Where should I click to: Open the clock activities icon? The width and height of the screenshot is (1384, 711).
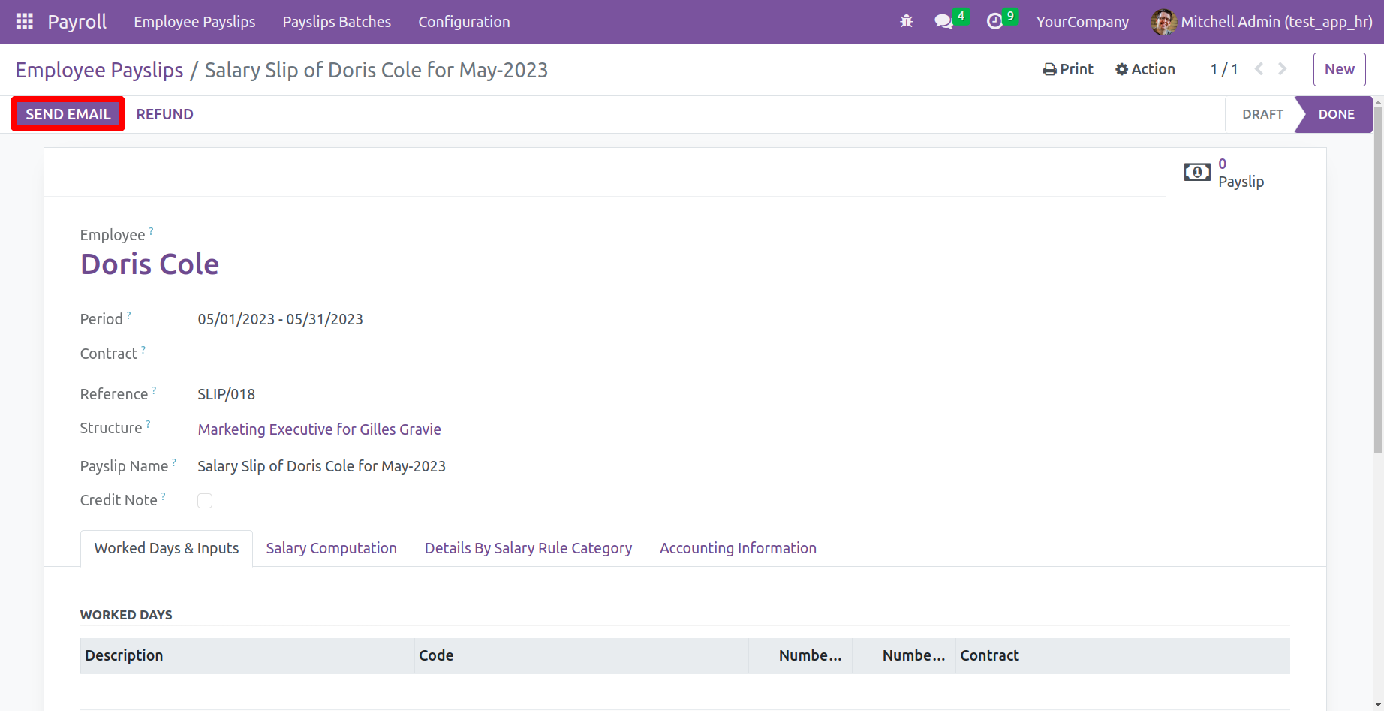tap(994, 22)
